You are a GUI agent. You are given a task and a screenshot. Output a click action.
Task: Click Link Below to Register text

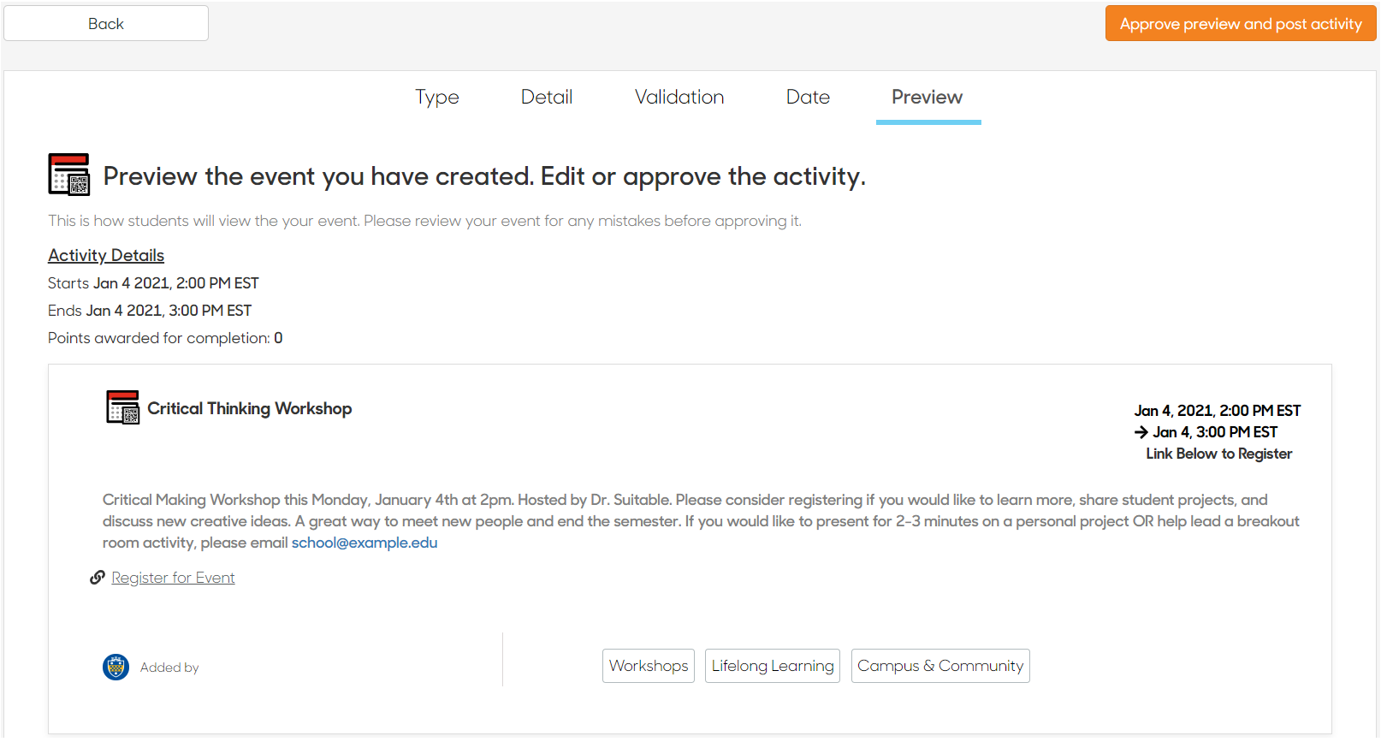(x=1219, y=454)
